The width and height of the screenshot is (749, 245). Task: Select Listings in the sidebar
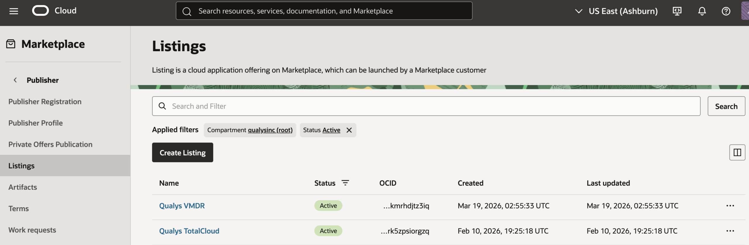click(x=65, y=165)
